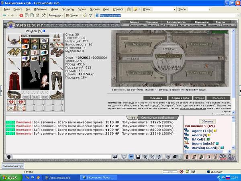241x181 pixels.
Task: Open the Справка menu
Action: click(118, 9)
